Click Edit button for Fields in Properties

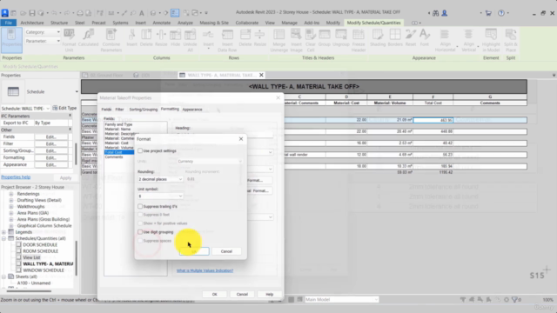click(x=51, y=137)
